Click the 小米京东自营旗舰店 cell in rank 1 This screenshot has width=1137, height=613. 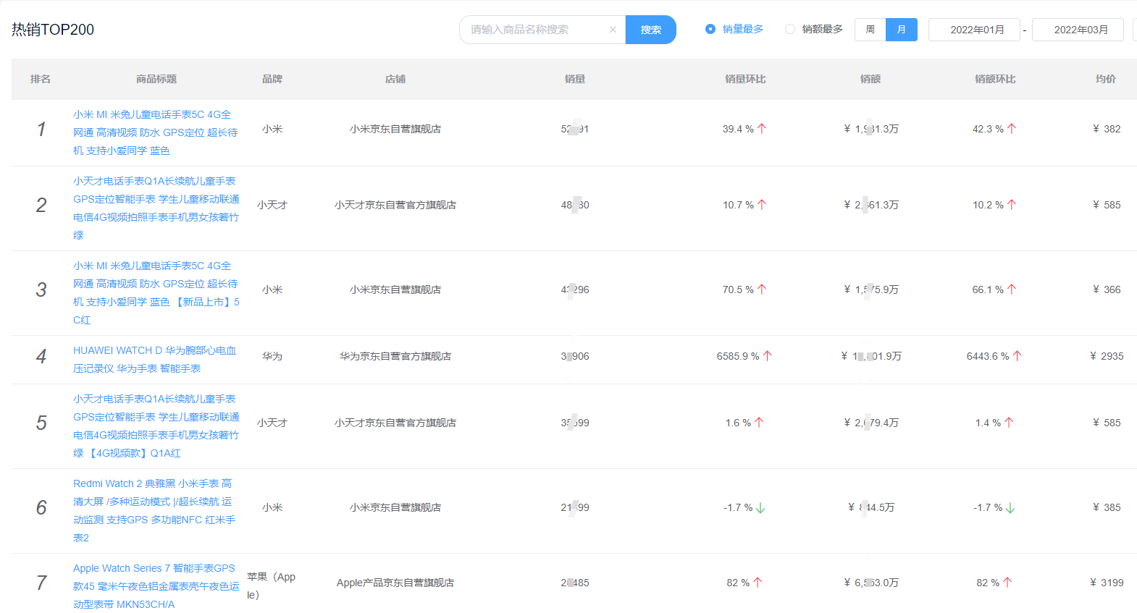[395, 129]
